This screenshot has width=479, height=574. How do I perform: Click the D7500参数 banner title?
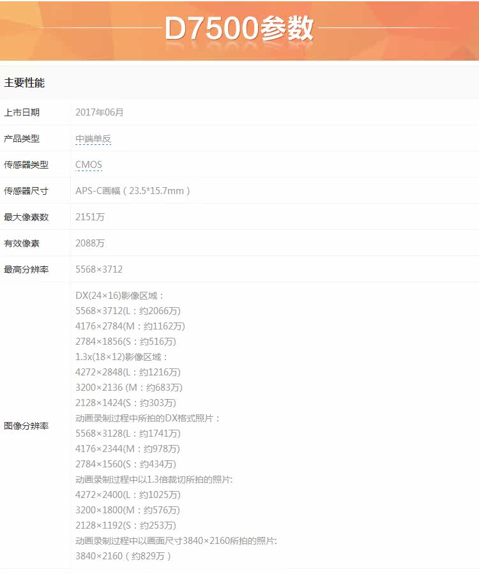(x=239, y=29)
